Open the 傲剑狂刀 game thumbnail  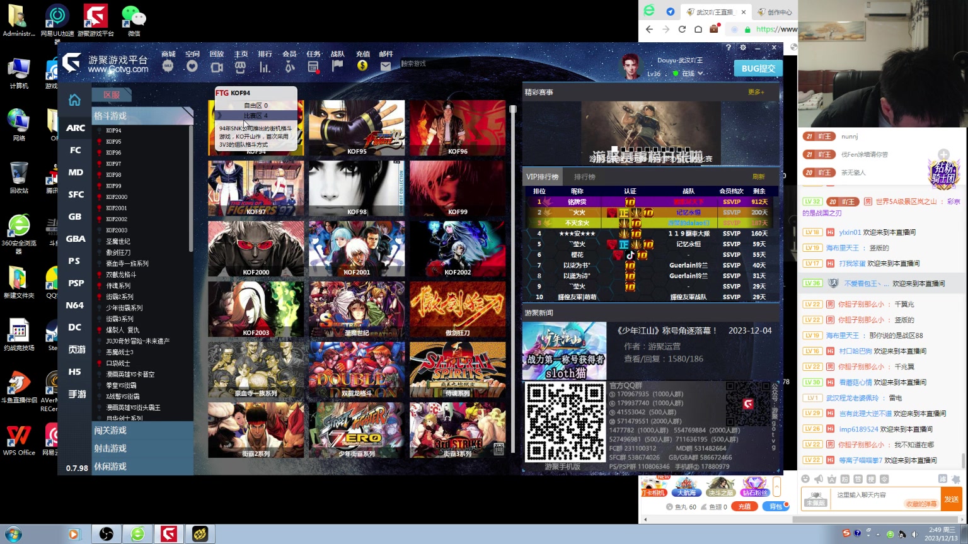point(458,309)
